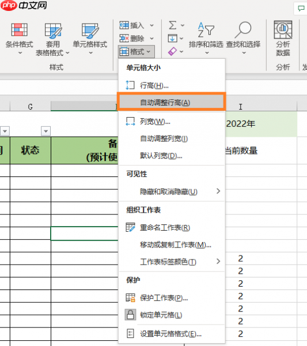The height and width of the screenshot is (346, 307).
Task: Select 移动或复制工作表(M)... menu item
Action: click(x=172, y=245)
